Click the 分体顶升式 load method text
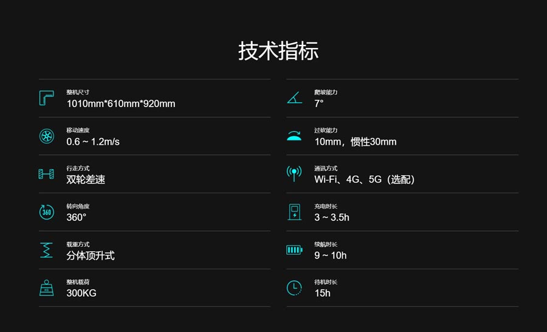 coord(91,255)
